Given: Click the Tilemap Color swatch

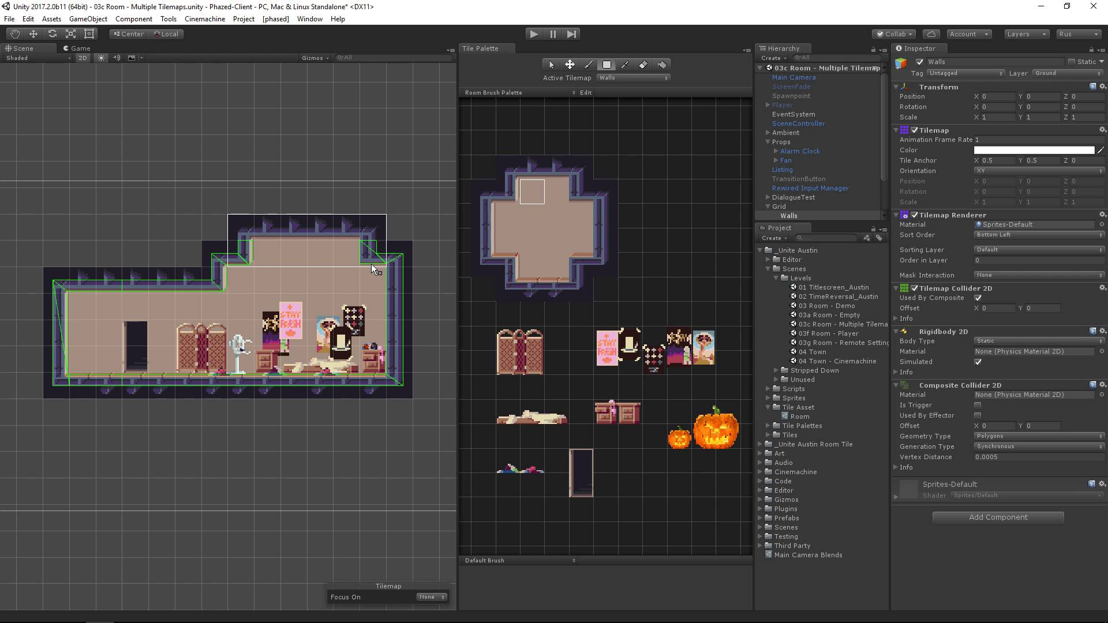Looking at the screenshot, I should pos(1034,150).
